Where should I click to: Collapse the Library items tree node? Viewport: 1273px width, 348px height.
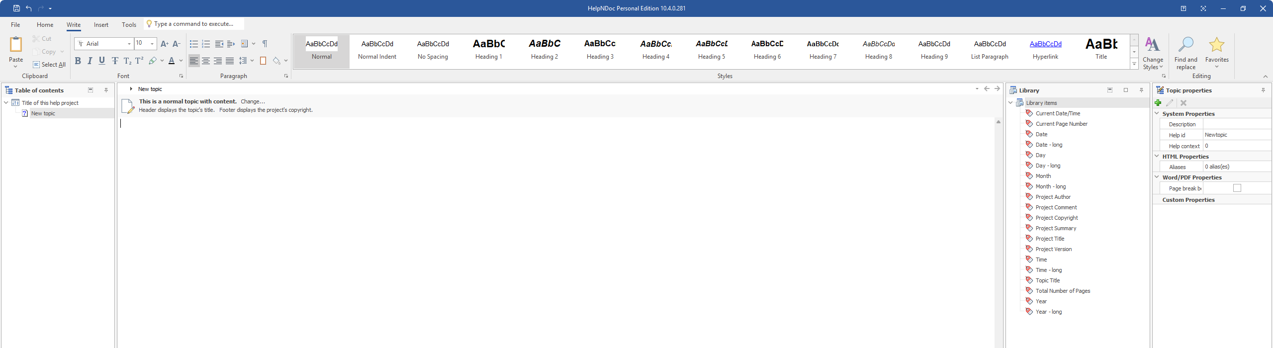point(1011,103)
